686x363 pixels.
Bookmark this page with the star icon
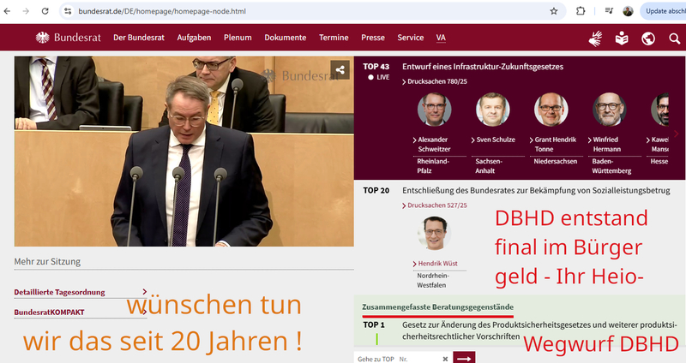tap(554, 11)
